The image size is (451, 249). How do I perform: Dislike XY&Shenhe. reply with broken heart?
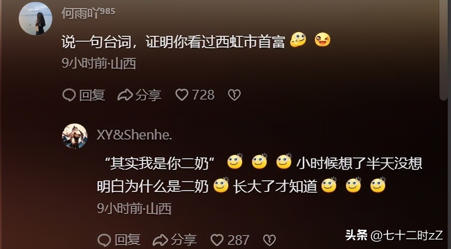coord(270,240)
